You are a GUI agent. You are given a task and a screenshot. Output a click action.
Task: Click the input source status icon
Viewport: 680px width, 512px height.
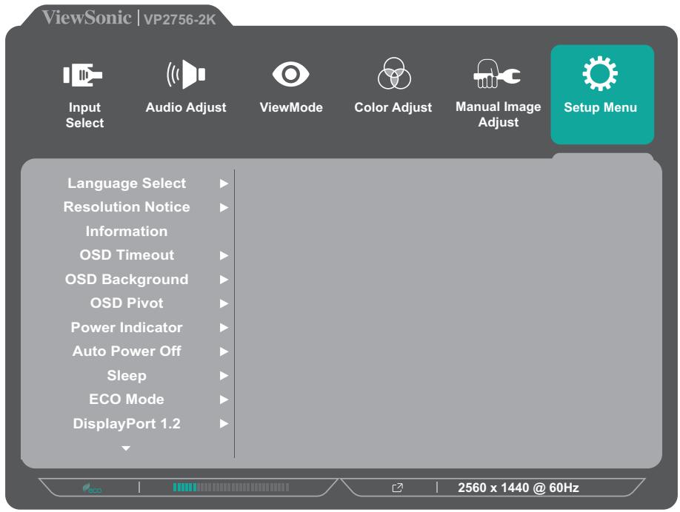(x=397, y=488)
